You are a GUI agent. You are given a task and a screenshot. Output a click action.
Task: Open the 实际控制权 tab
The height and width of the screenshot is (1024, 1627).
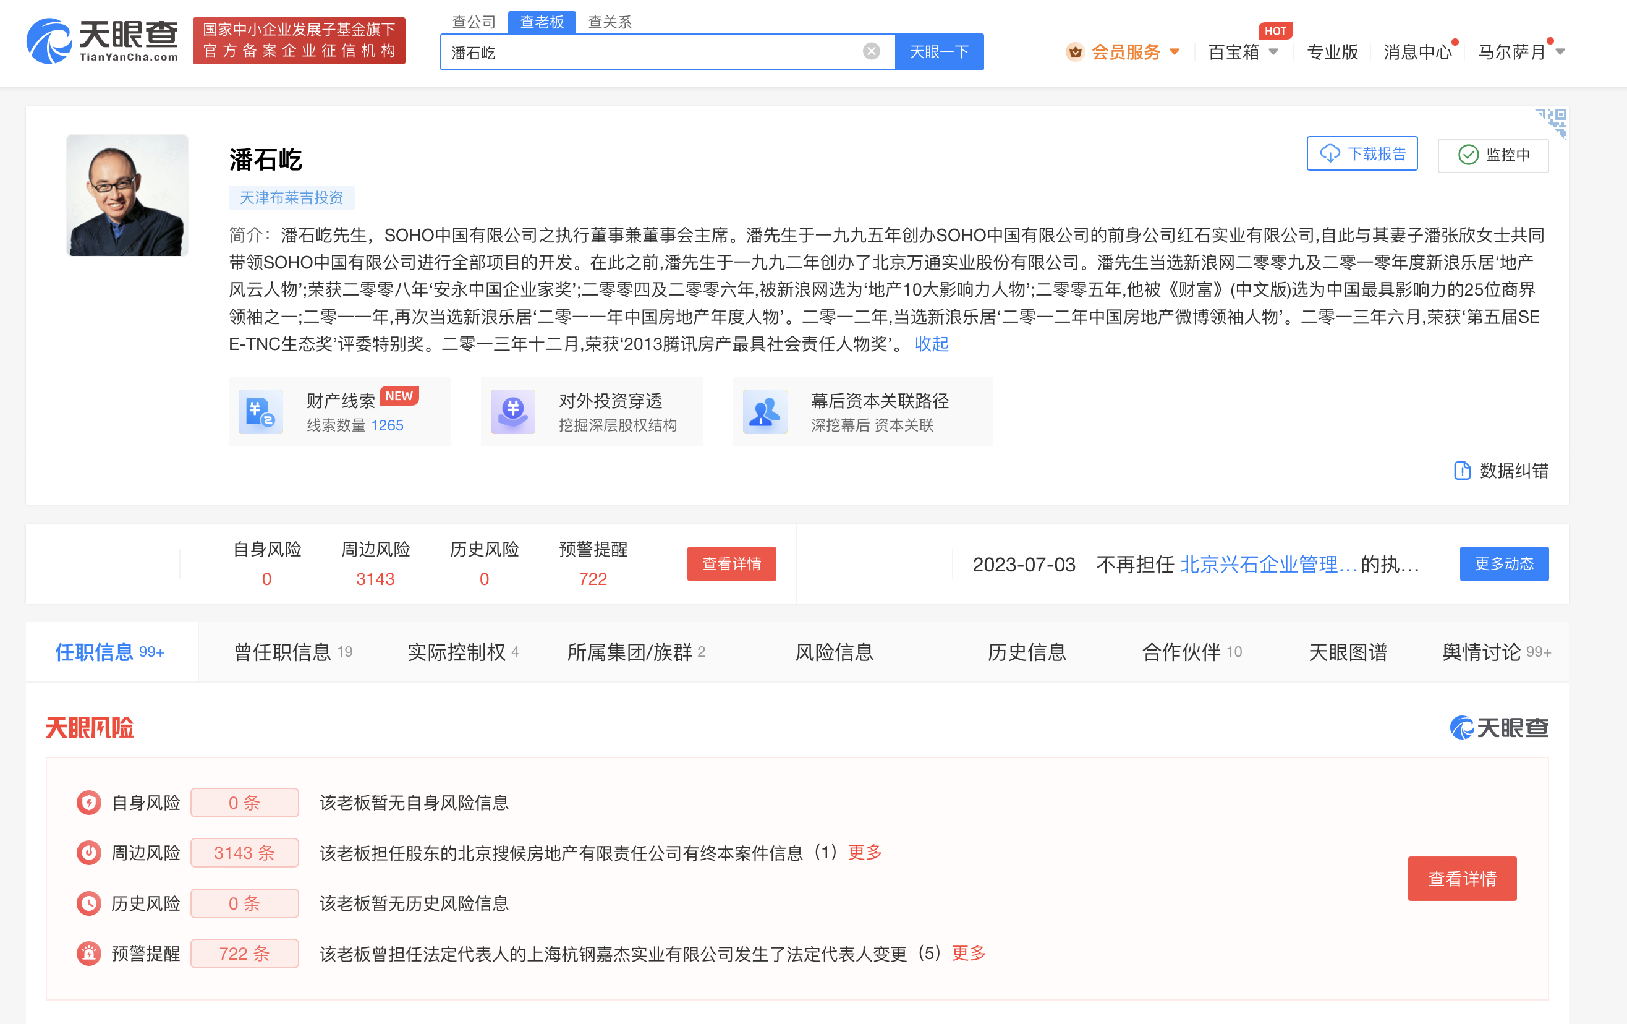click(x=463, y=652)
